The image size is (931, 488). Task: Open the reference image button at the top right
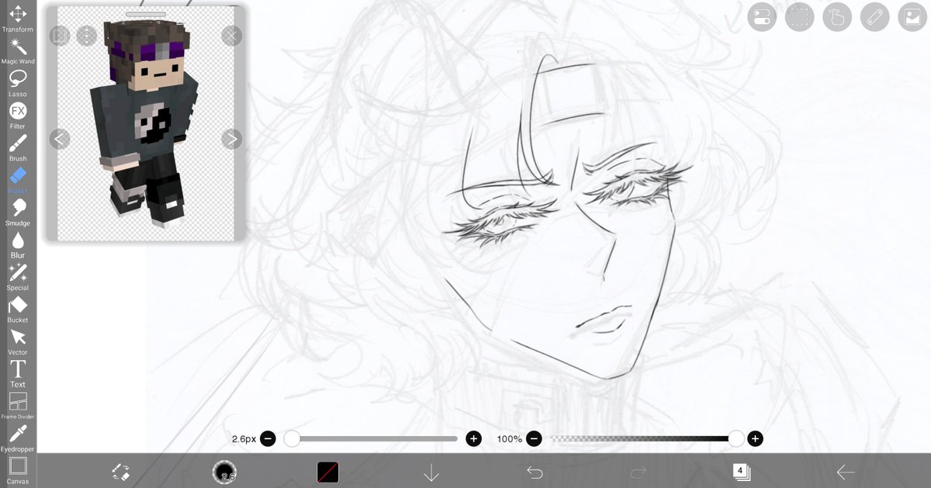(x=912, y=17)
